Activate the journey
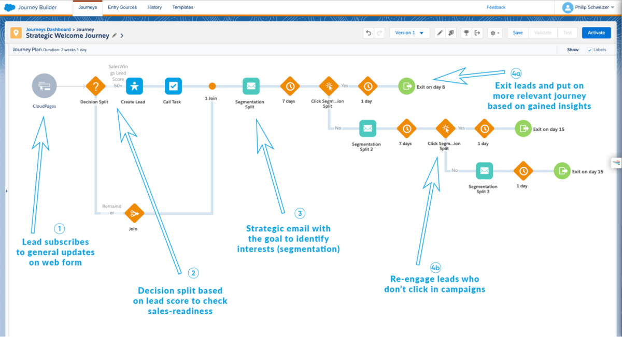This screenshot has height=337, width=622. (x=596, y=33)
